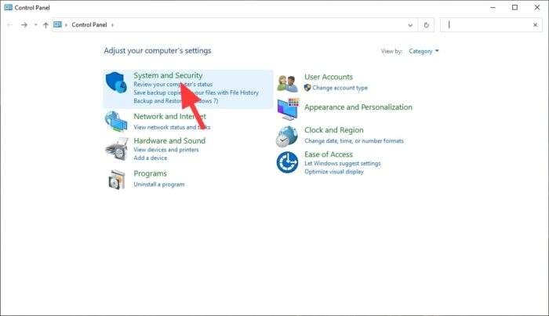Screen dimensions: 549x316
Task: Click View network status and tasks
Action: pyautogui.click(x=172, y=127)
